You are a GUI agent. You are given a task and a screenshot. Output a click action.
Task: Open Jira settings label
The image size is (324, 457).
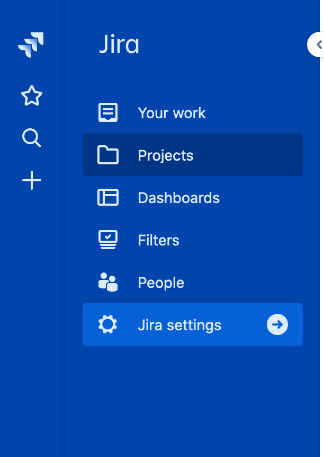tap(179, 326)
